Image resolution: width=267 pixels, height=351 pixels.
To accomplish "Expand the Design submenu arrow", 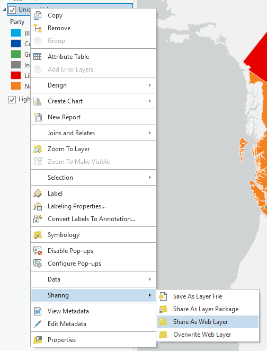I will pyautogui.click(x=150, y=85).
